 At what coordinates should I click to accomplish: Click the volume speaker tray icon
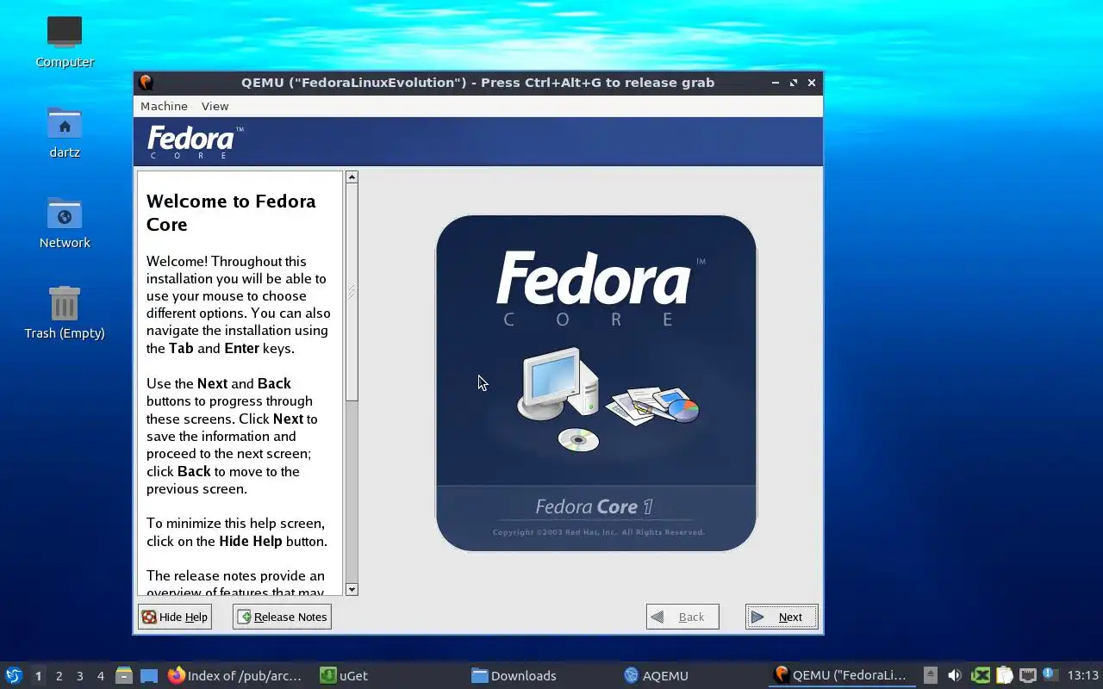(955, 675)
